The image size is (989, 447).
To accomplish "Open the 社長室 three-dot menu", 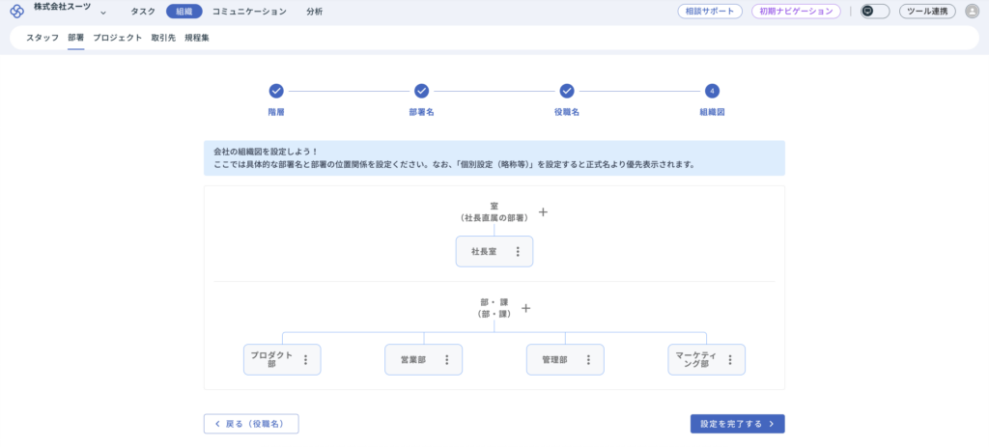I will click(x=518, y=252).
